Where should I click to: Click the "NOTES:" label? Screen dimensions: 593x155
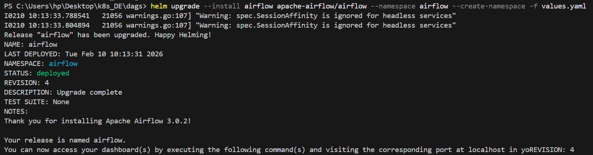16,112
